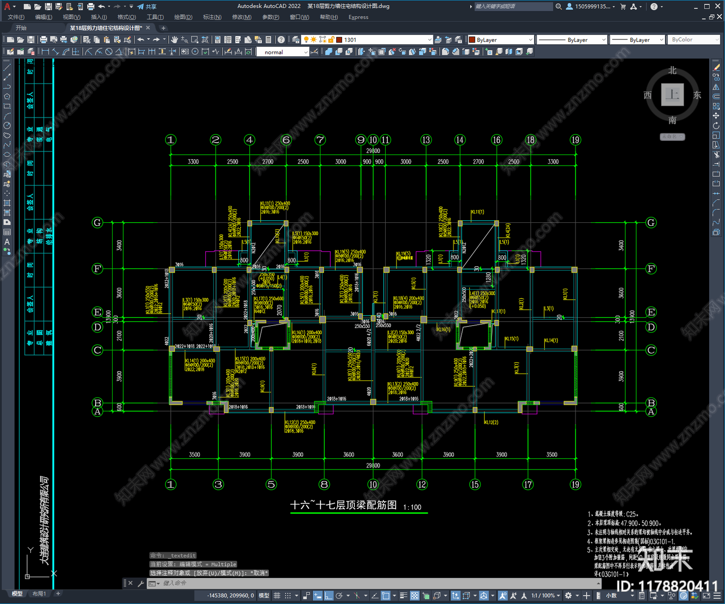Select the Diameter Dimension tool
Image resolution: width=725 pixels, height=604 pixels.
[109, 52]
